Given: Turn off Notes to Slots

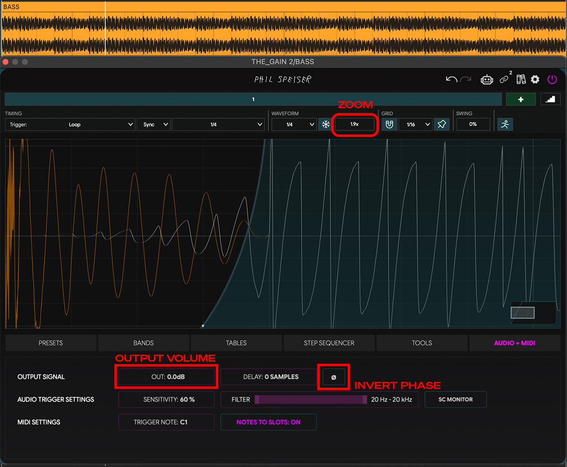Looking at the screenshot, I should [x=268, y=422].
